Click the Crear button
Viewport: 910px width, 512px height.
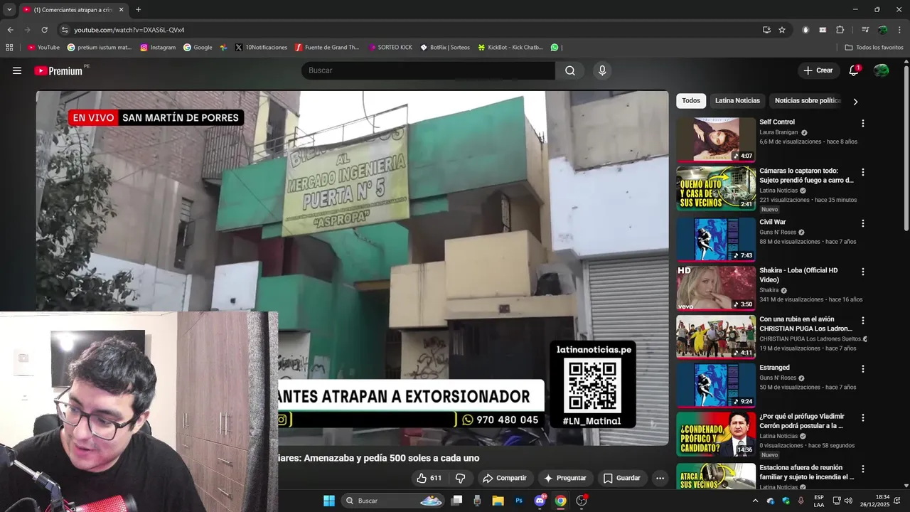tap(818, 70)
